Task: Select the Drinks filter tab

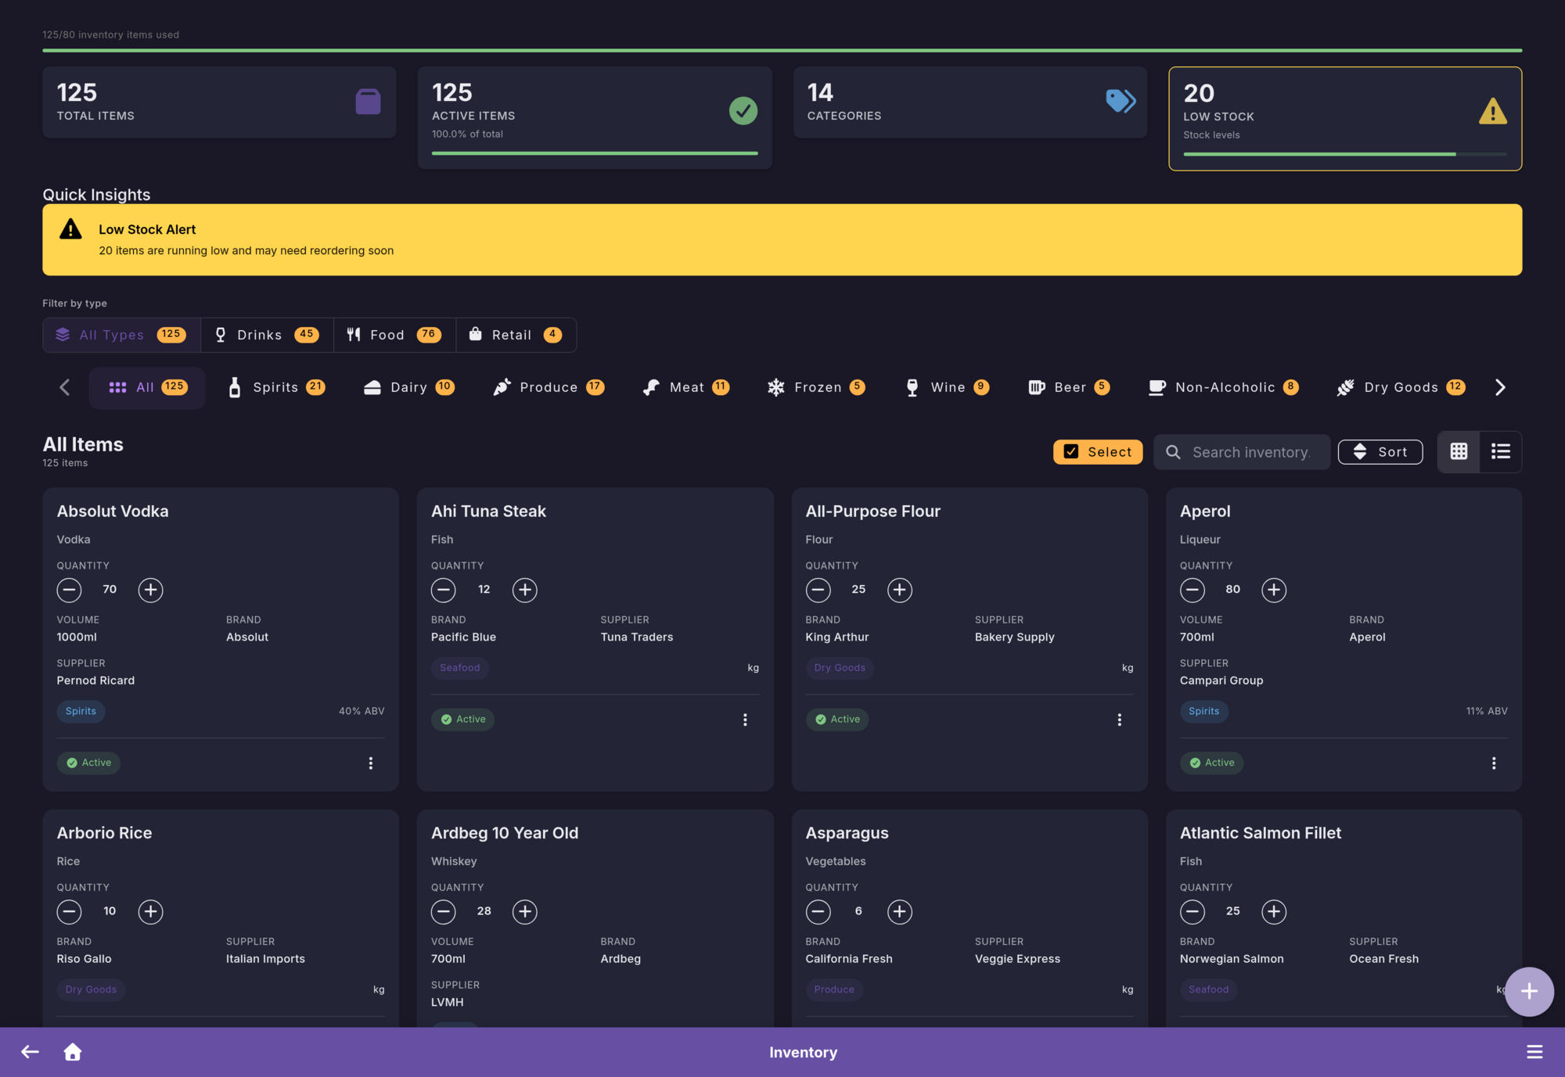Action: click(x=267, y=335)
